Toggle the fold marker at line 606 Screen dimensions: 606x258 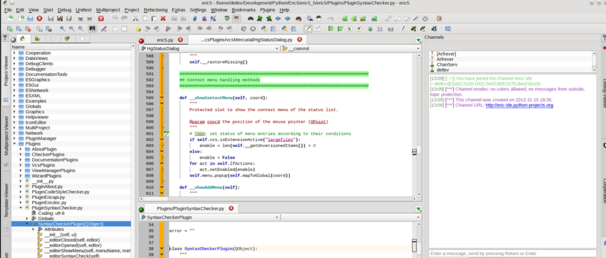click(x=162, y=164)
